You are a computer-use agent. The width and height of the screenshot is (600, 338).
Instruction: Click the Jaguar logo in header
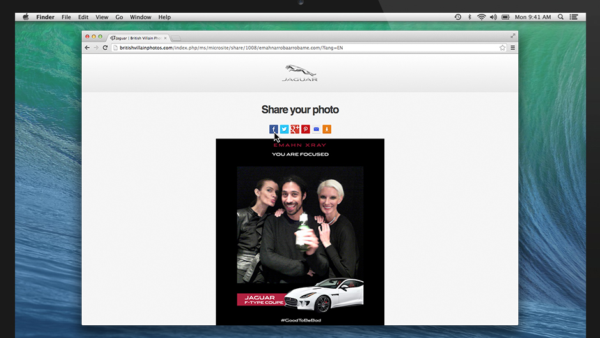(300, 73)
